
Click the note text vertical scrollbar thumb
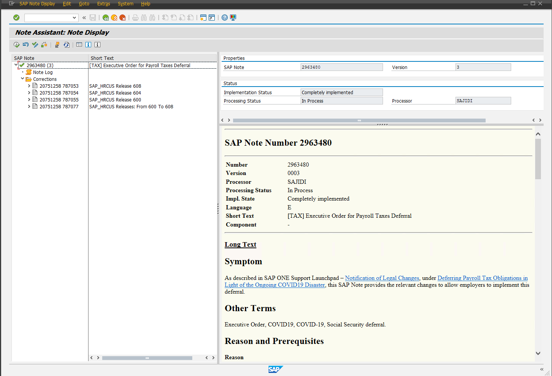coord(538,159)
